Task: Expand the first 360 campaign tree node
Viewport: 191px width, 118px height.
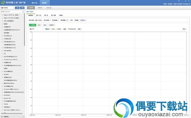Action: pyautogui.click(x=2, y=15)
